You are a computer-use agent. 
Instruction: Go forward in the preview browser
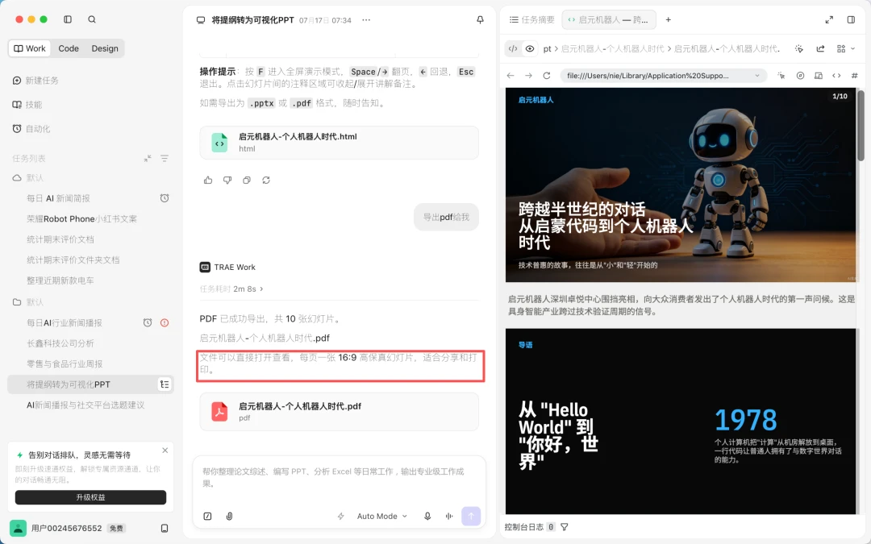[x=528, y=76]
